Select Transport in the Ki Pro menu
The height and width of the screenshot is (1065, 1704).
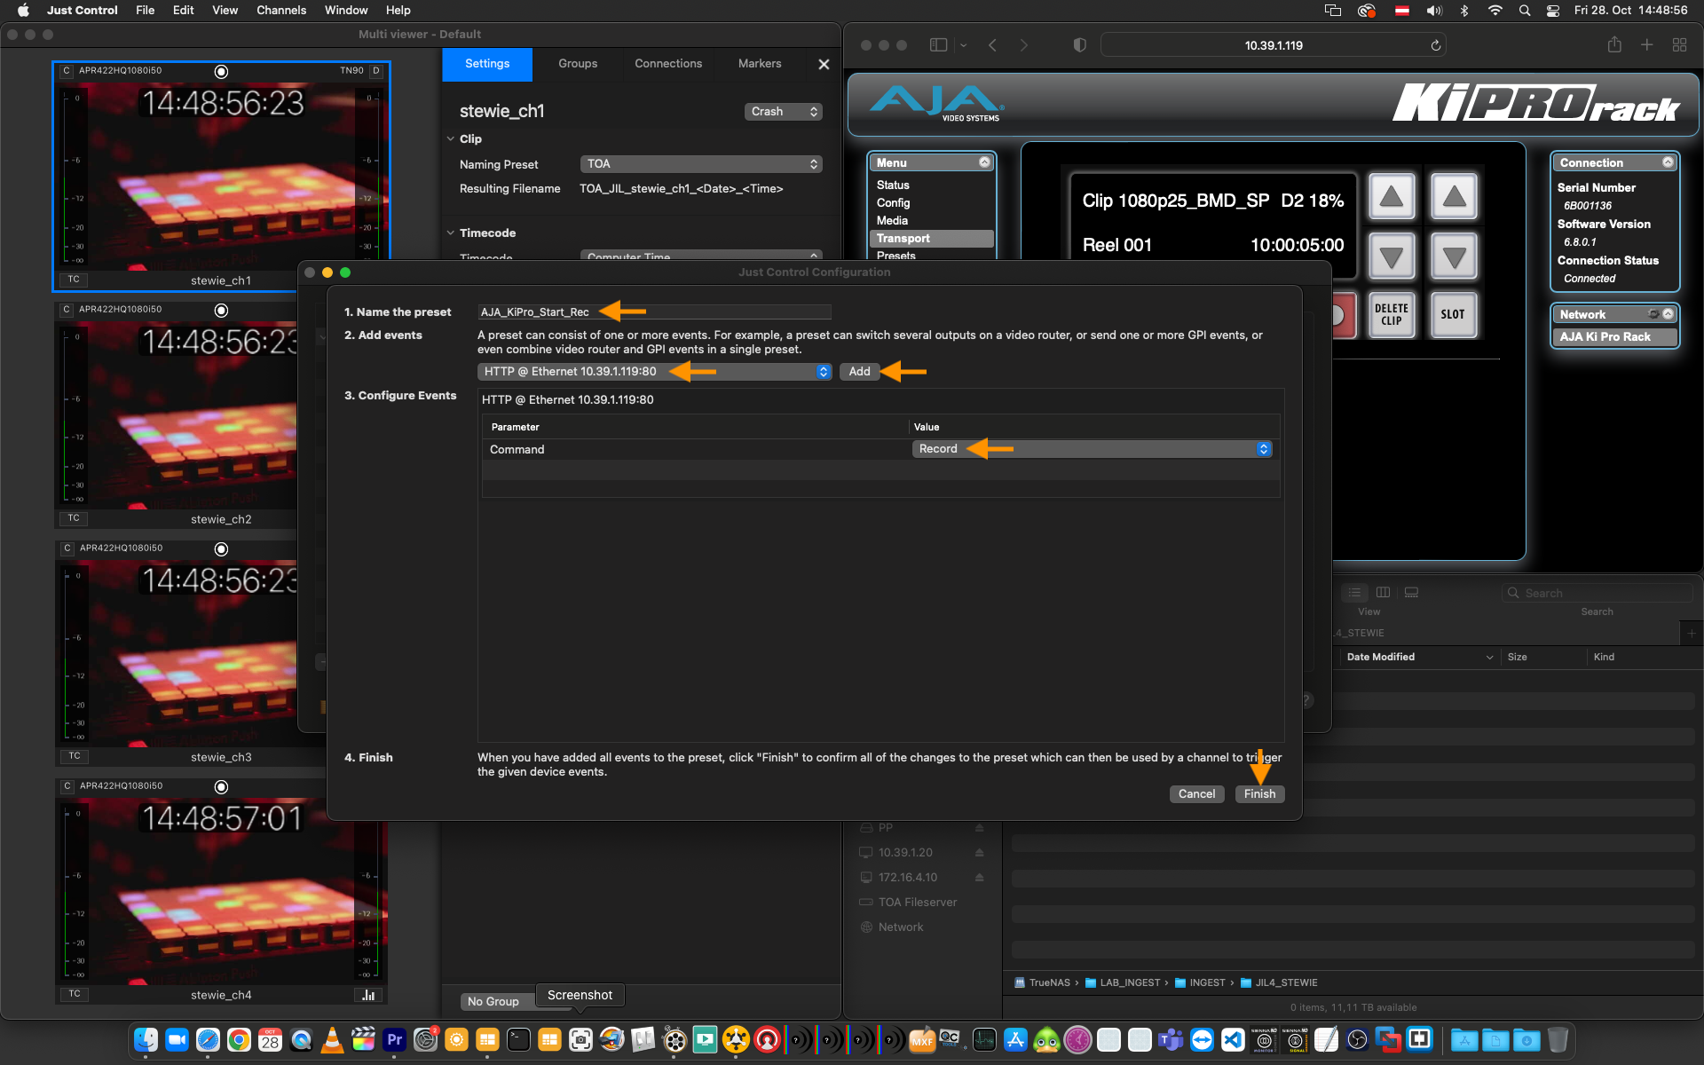(x=931, y=239)
